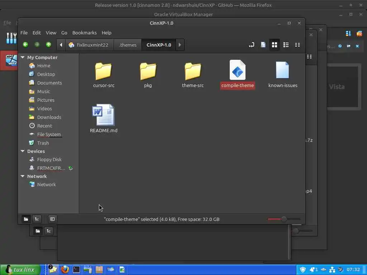Open the tux linx start menu
Viewport: 367px width, 275px height.
20,270
